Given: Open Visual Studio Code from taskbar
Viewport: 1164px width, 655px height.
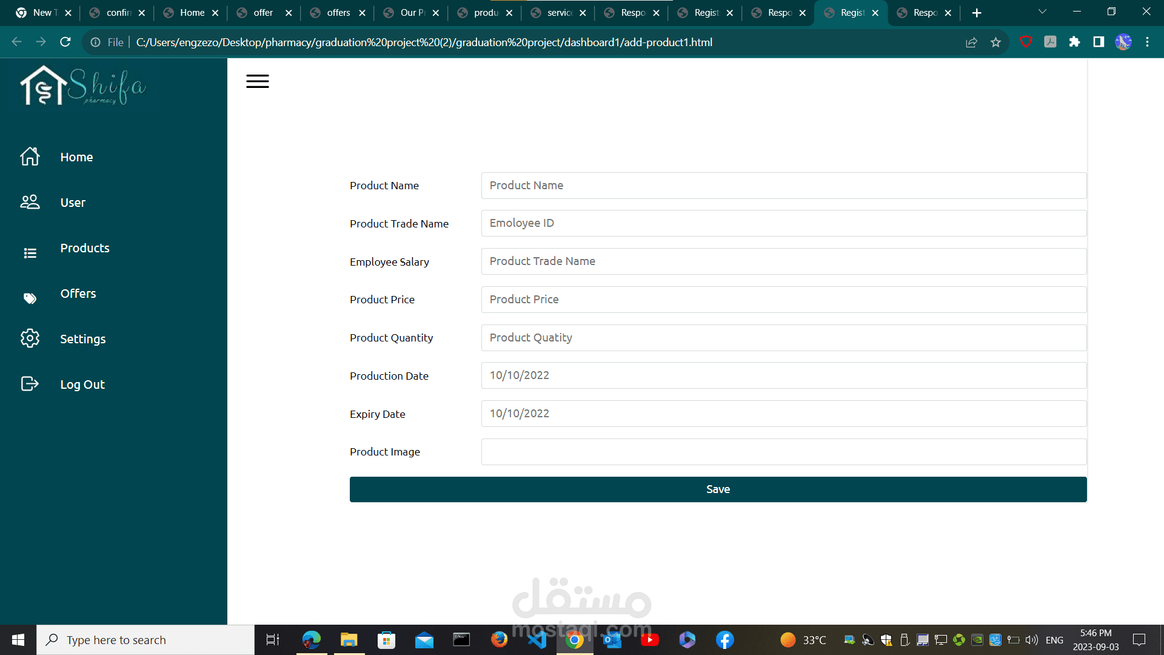Looking at the screenshot, I should [x=537, y=640].
